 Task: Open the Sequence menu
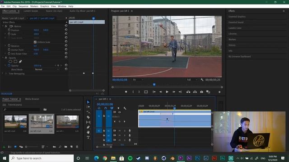[23, 6]
